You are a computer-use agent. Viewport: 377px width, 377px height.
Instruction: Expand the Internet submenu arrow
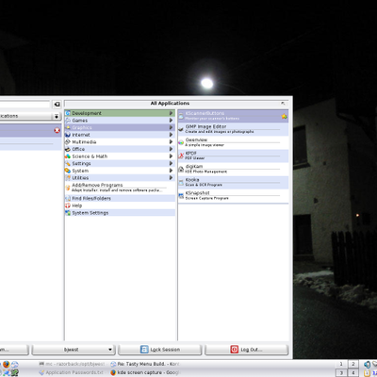coord(171,135)
